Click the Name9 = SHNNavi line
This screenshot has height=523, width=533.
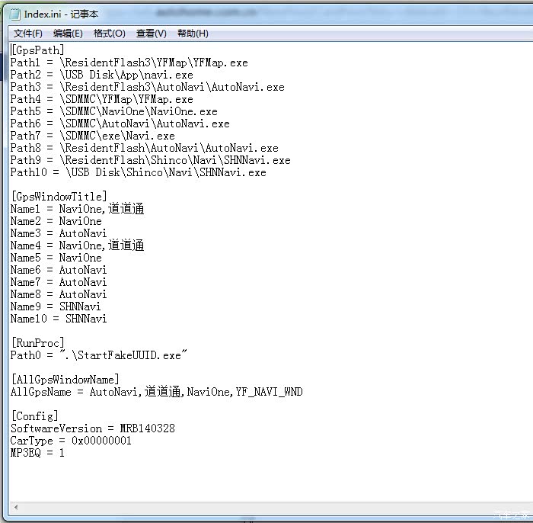[x=56, y=306]
